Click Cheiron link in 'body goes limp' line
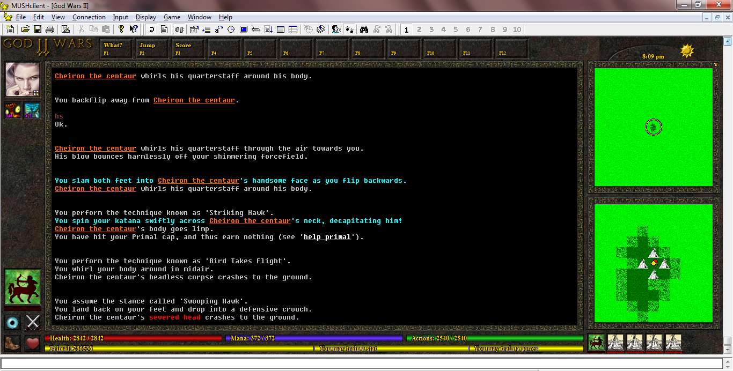733x371 pixels. pyautogui.click(x=96, y=229)
